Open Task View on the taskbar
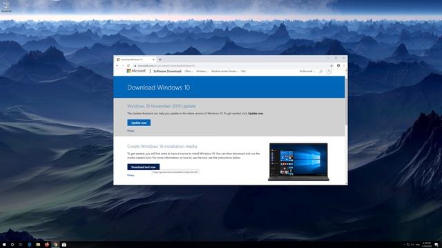442x248 pixels. [x=21, y=245]
